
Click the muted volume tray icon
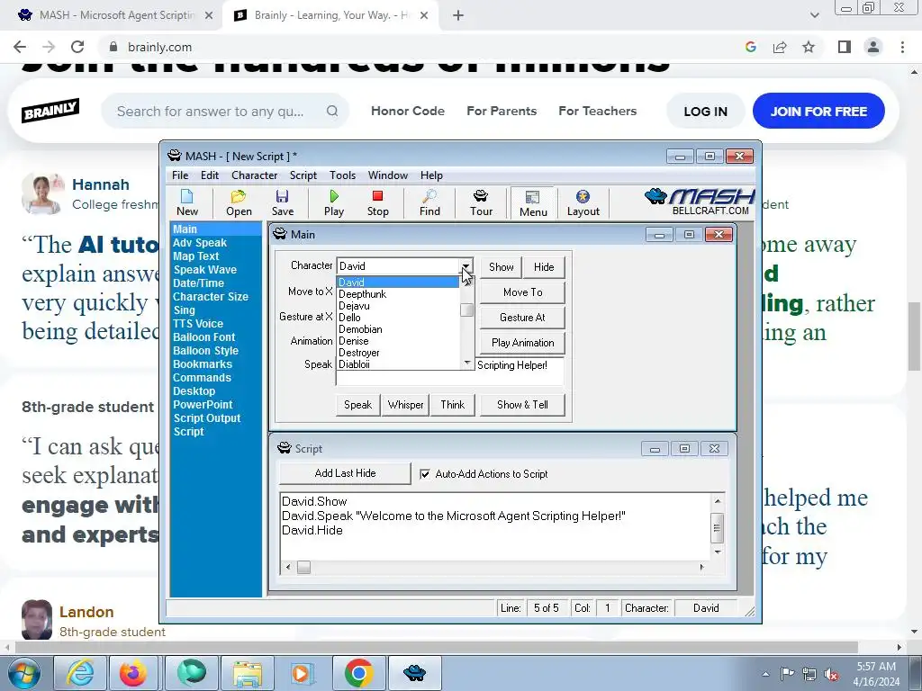pyautogui.click(x=831, y=674)
